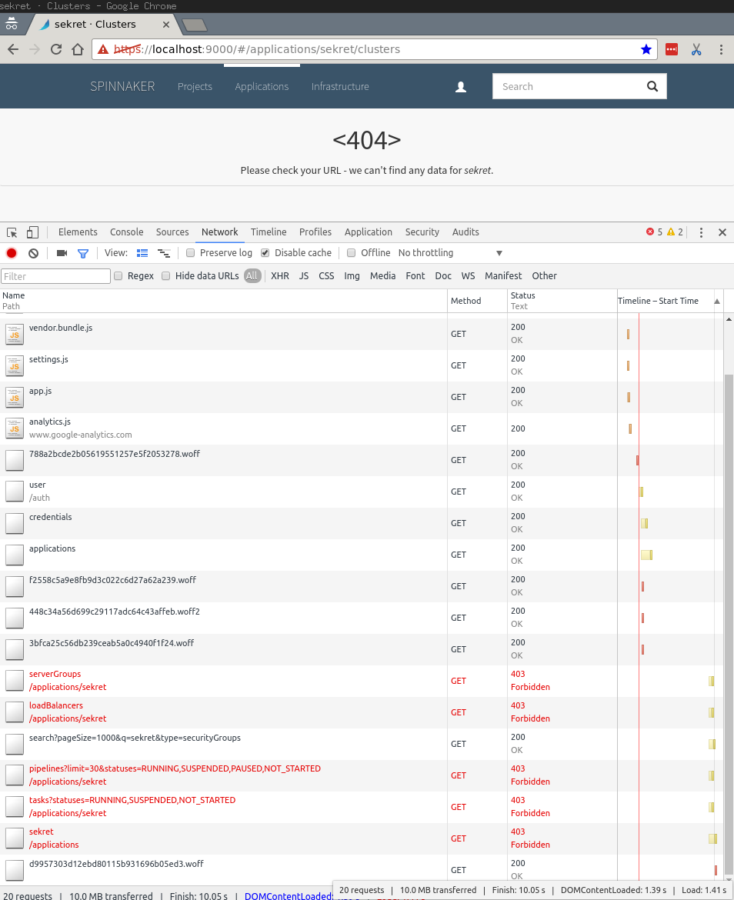Click the LastPass extension icon
734x900 pixels.
(x=672, y=48)
